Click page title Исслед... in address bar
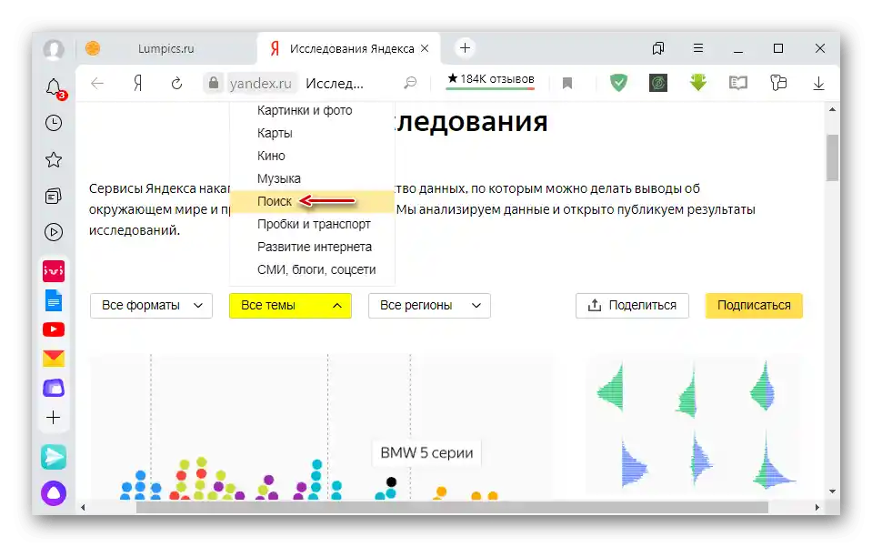This screenshot has height=547, width=872. coord(335,84)
